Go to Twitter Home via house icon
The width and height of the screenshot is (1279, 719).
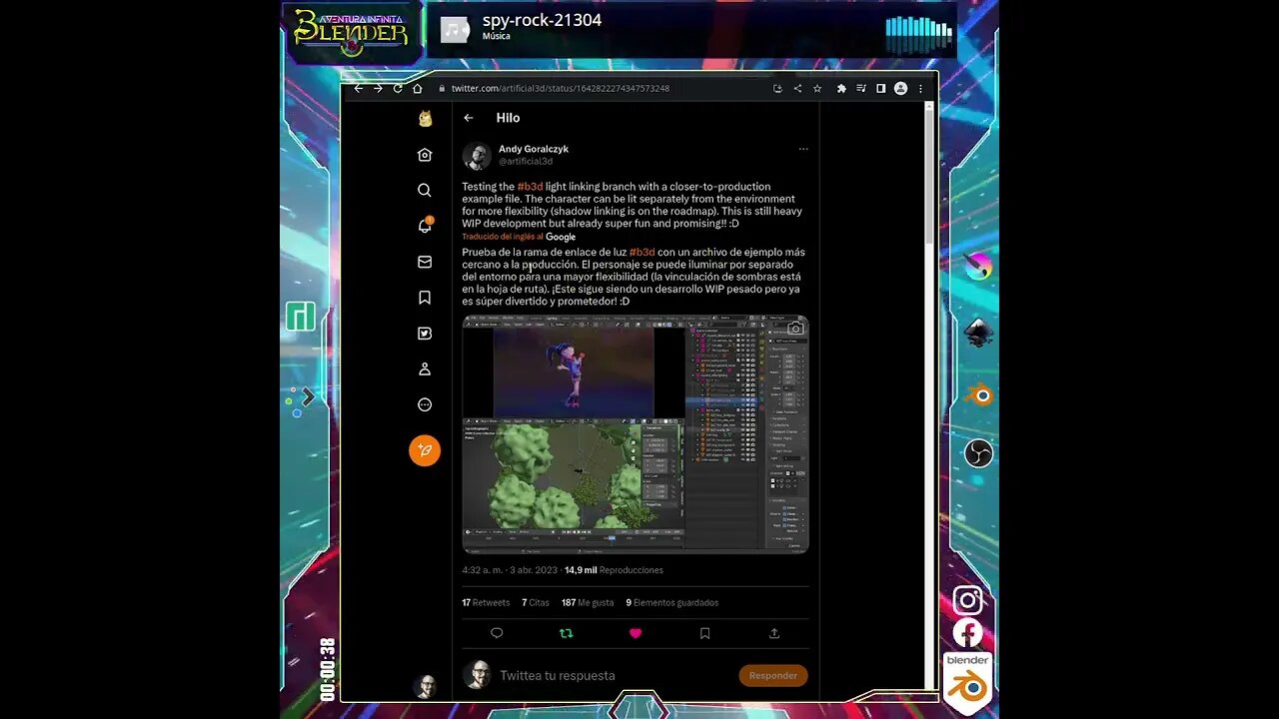click(425, 155)
